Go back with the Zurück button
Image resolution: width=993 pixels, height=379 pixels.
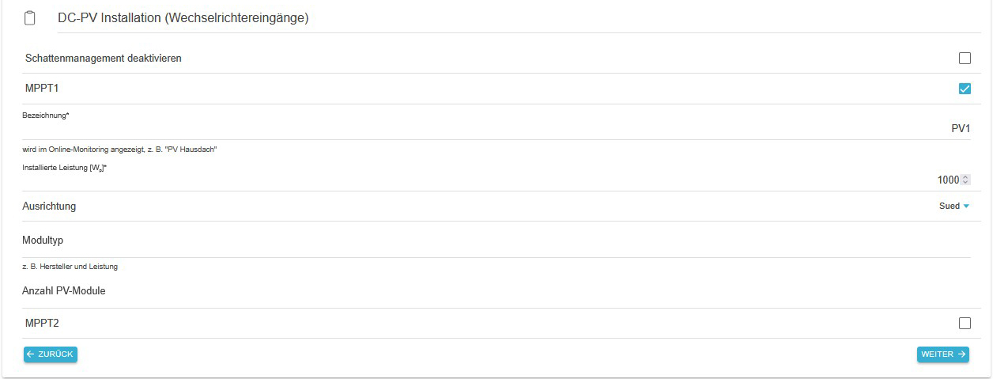pos(51,354)
